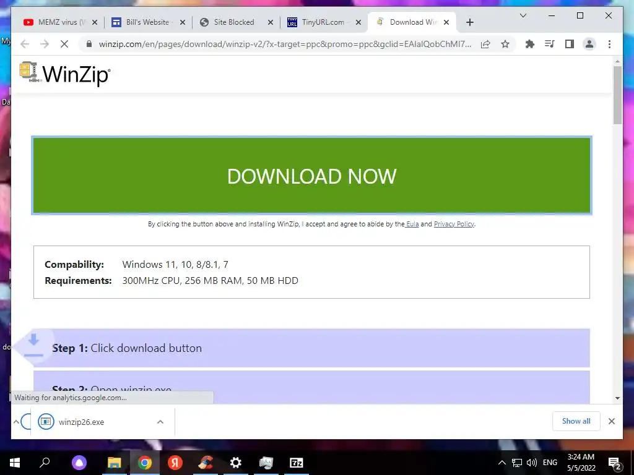Image resolution: width=634 pixels, height=475 pixels.
Task: Click the scrollbar up arrow
Action: 617,61
